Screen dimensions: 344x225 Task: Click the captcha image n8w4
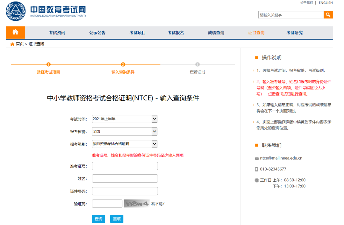[x=137, y=203]
